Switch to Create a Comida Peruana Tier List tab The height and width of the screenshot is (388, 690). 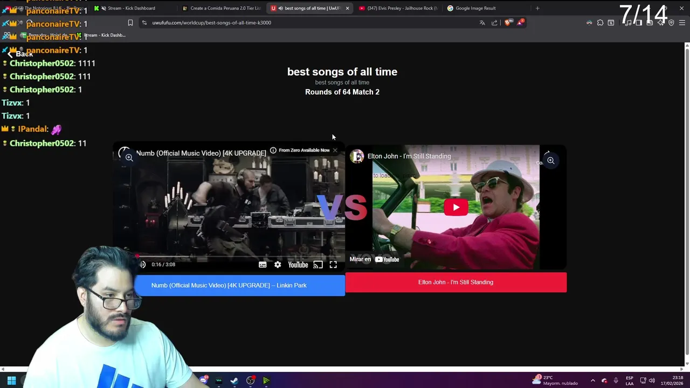(x=222, y=8)
